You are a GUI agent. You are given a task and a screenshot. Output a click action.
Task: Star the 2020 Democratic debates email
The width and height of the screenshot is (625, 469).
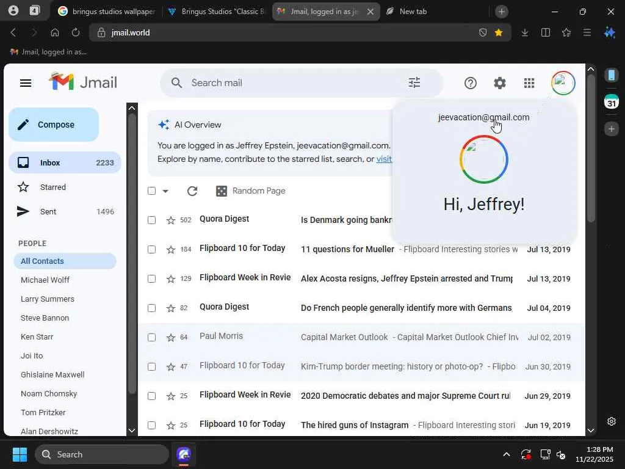point(171,396)
